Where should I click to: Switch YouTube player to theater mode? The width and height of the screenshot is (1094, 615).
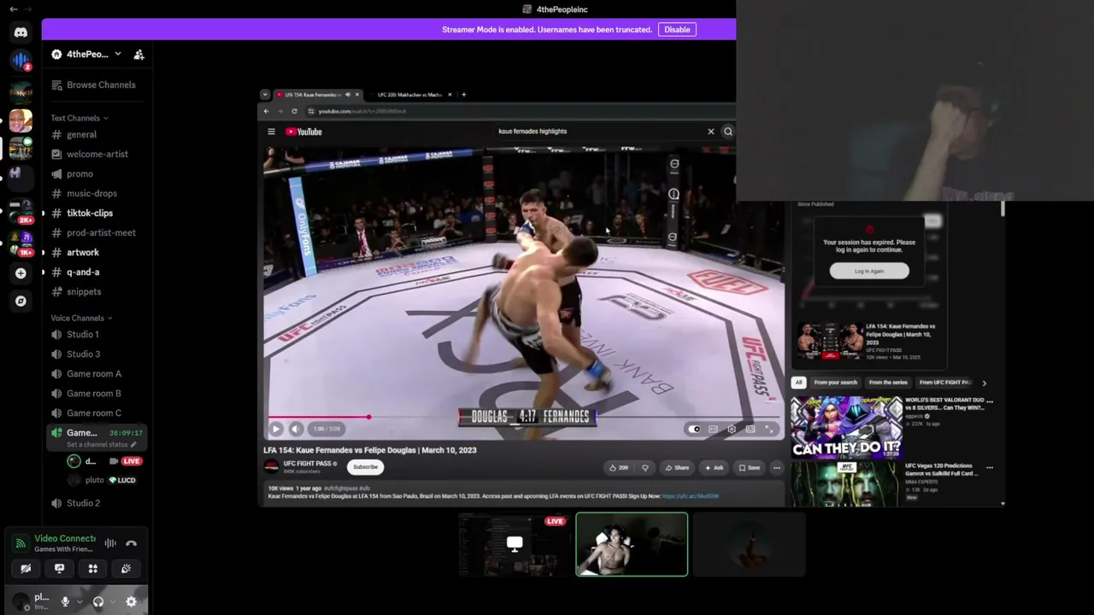pos(750,429)
